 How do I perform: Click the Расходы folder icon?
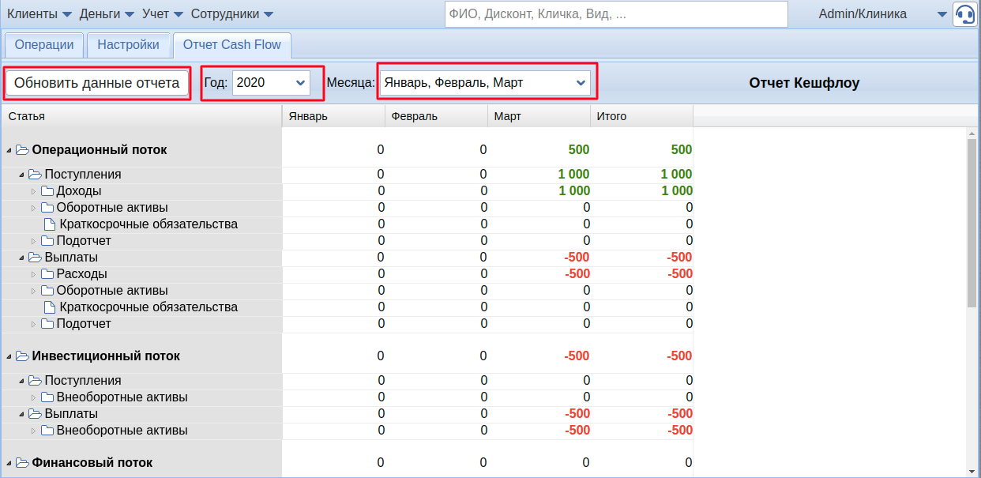pos(47,274)
